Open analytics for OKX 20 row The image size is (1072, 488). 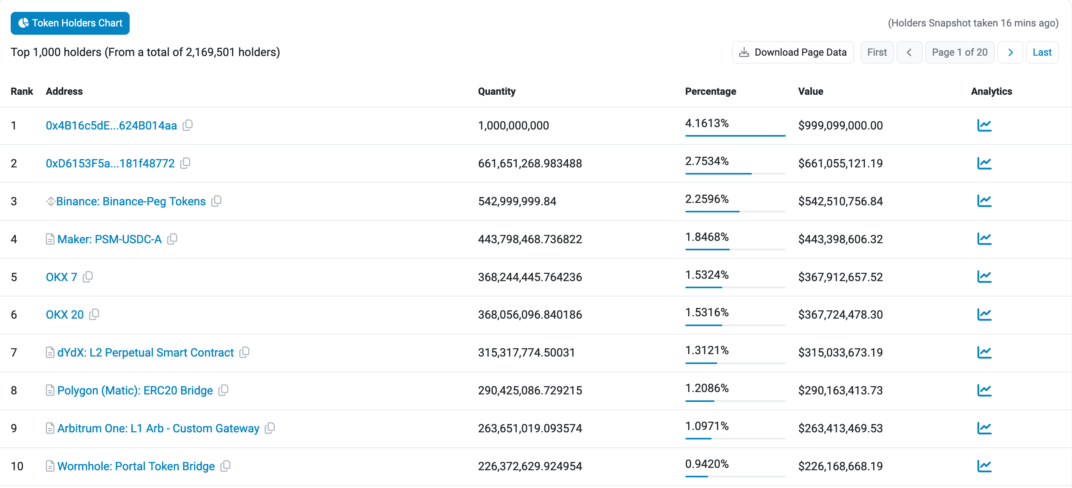click(x=984, y=314)
